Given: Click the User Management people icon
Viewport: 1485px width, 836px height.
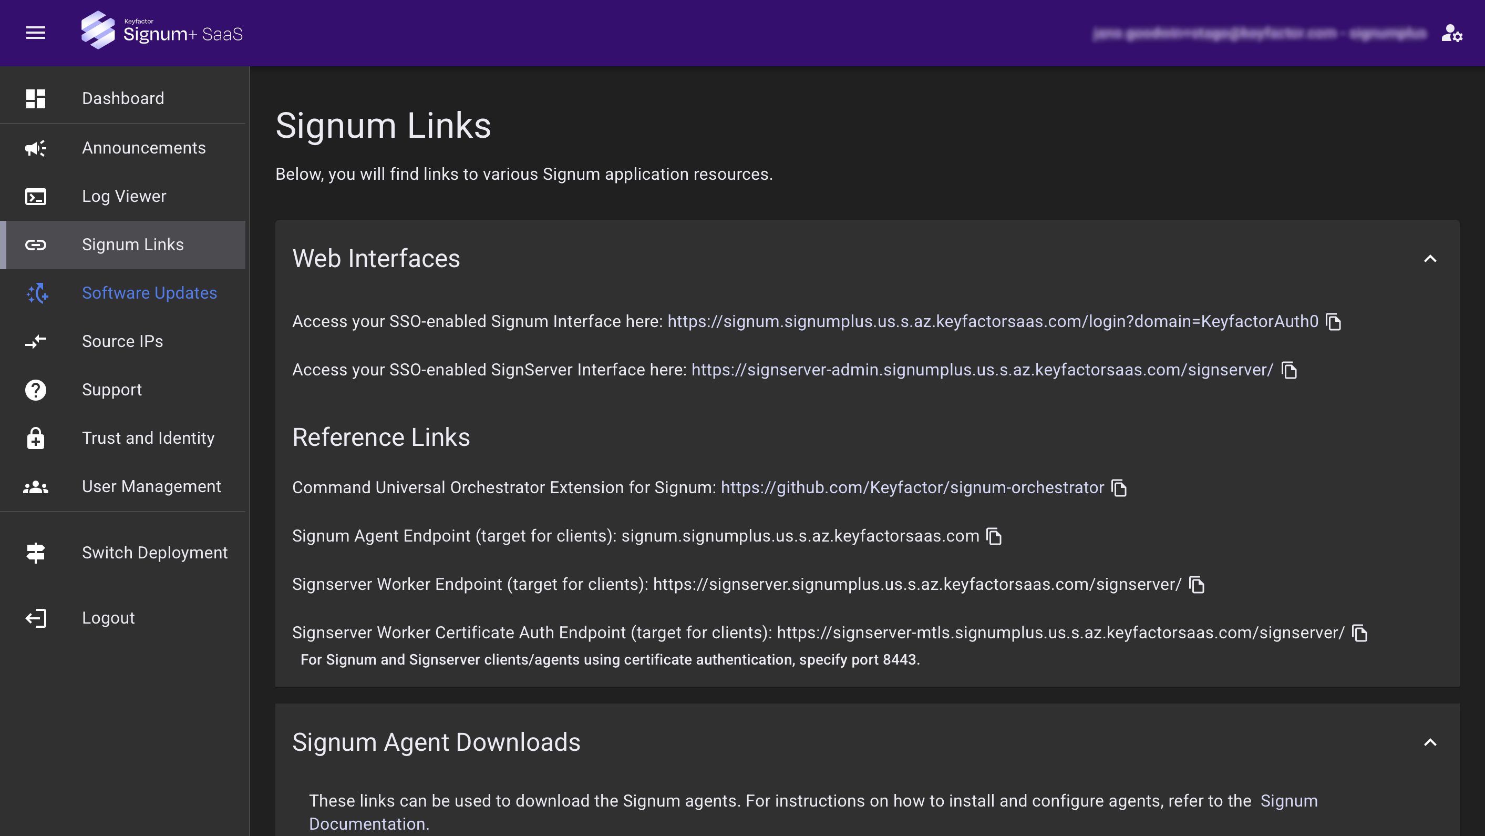Looking at the screenshot, I should click(x=35, y=487).
